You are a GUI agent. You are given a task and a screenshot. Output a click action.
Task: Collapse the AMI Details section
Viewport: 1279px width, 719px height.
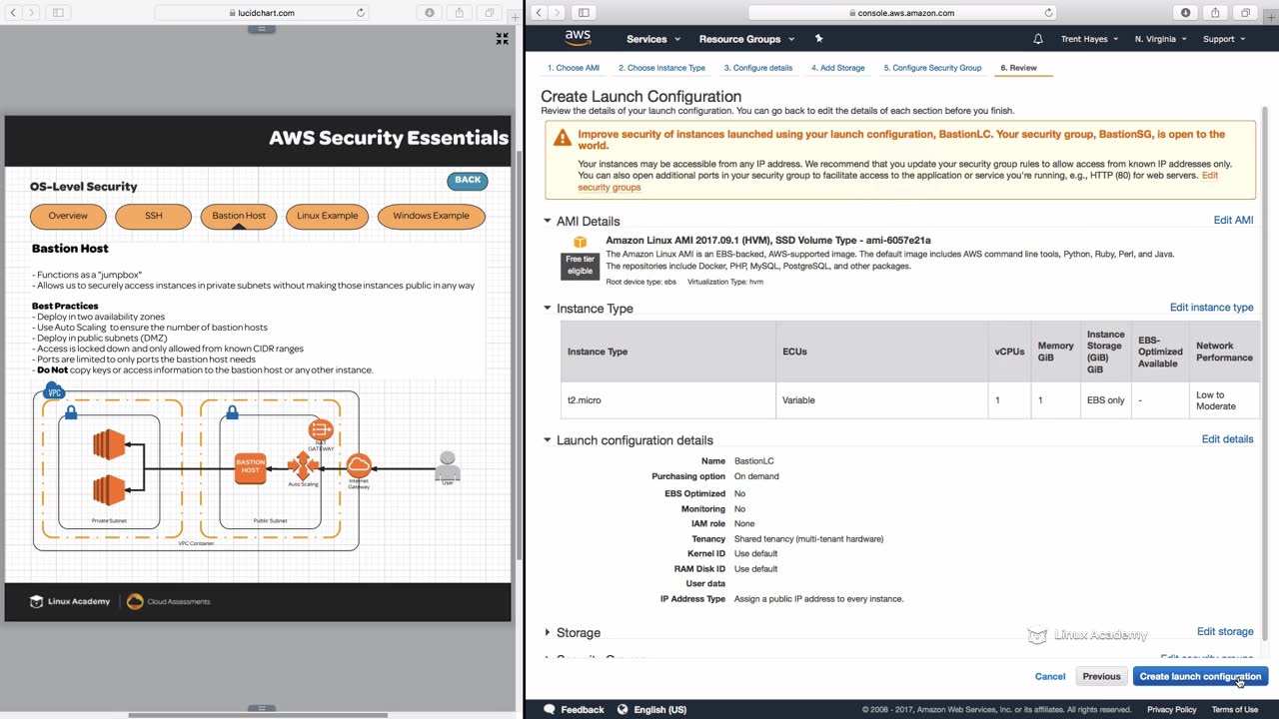tap(547, 221)
